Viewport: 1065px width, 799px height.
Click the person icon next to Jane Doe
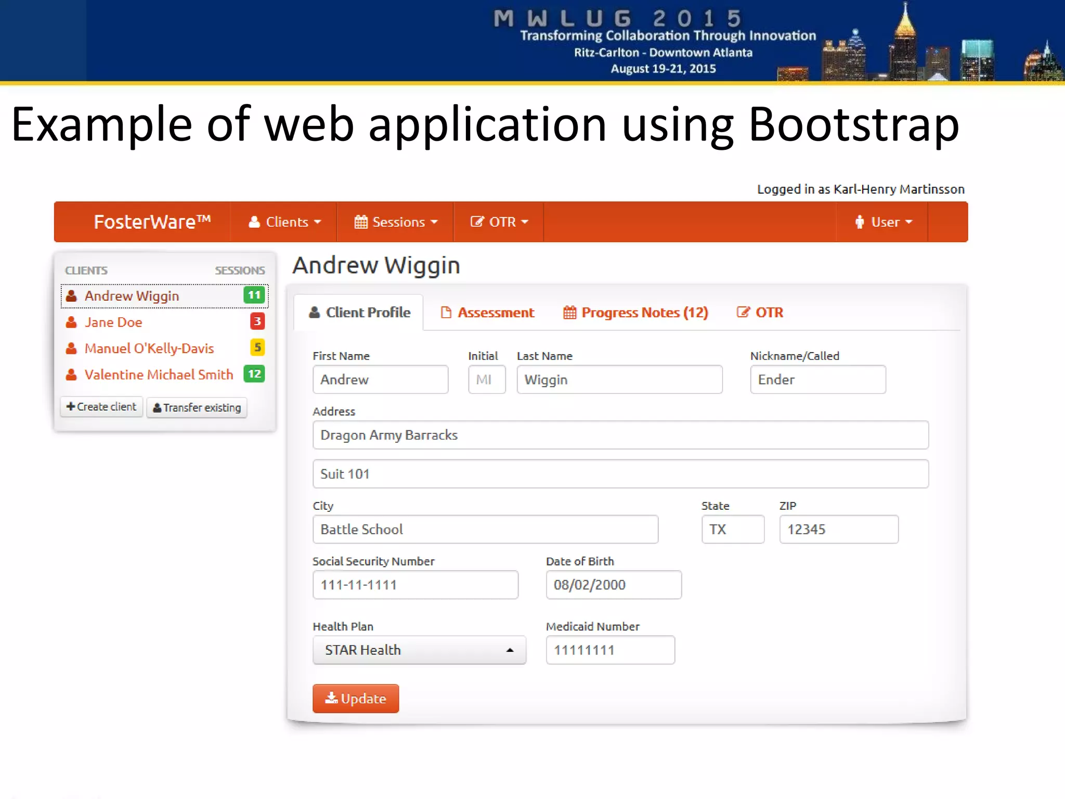[x=72, y=322]
